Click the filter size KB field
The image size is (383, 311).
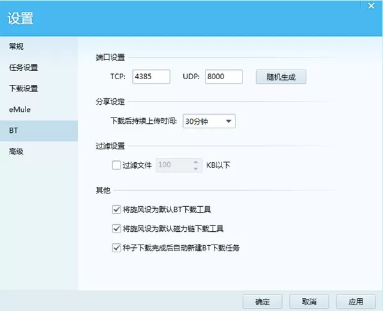[x=179, y=165]
